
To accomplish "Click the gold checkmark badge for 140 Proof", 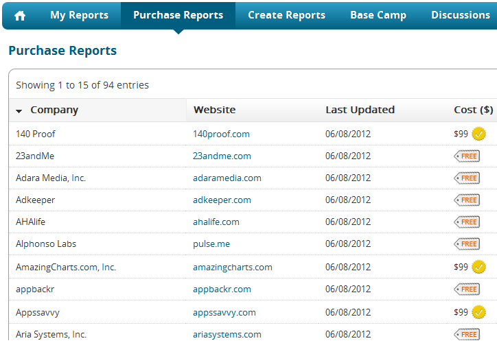I will tap(478, 134).
